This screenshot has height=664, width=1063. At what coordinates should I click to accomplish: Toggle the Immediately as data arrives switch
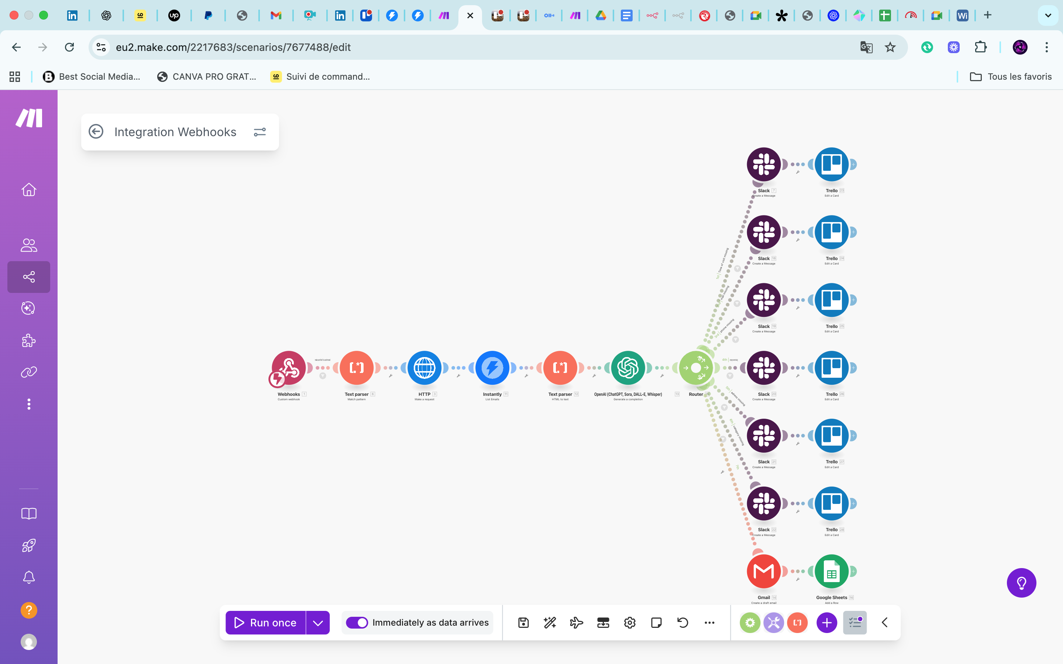point(357,622)
